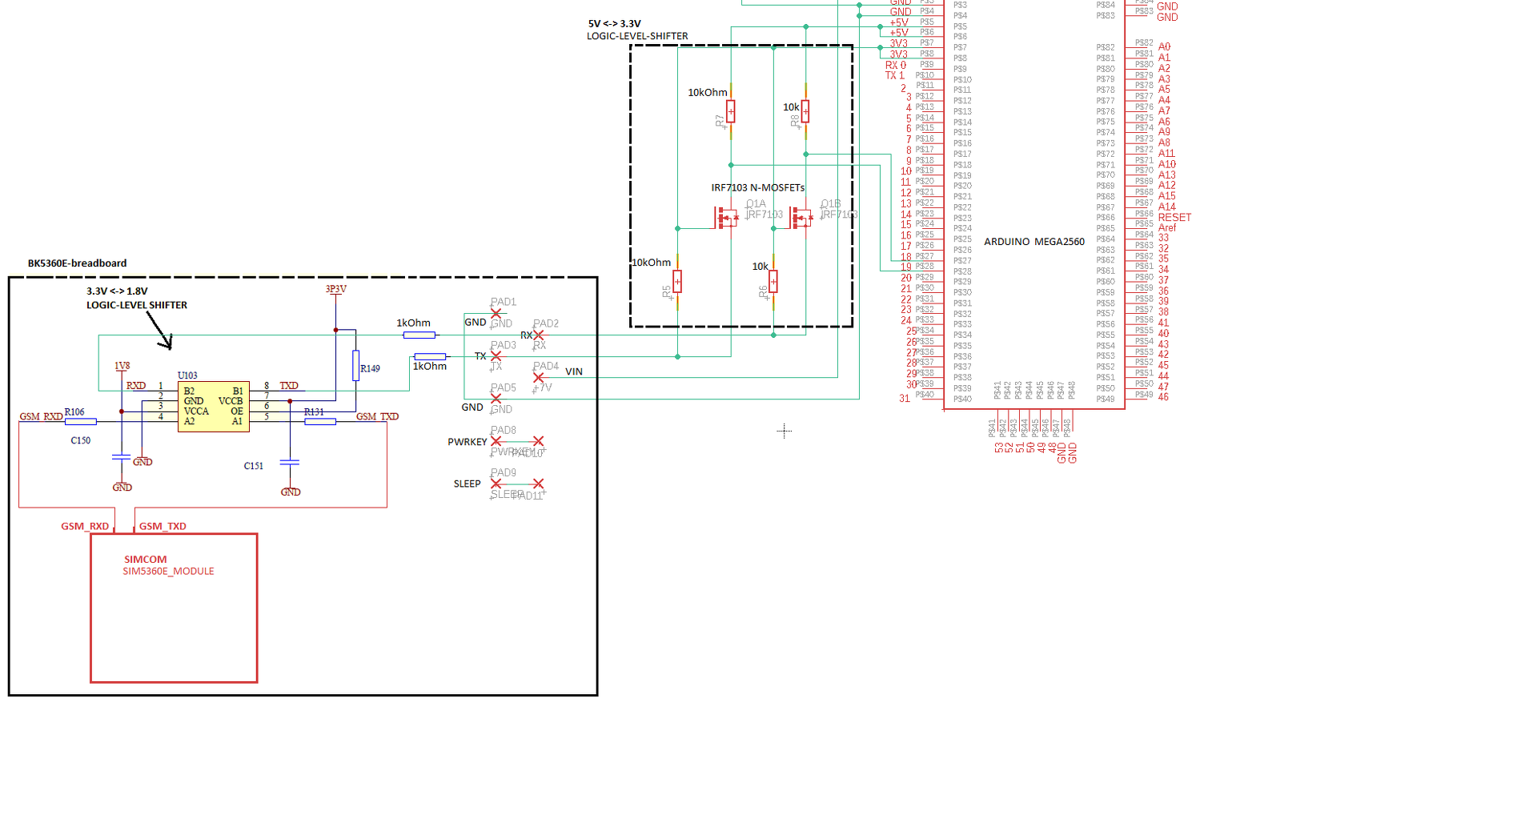This screenshot has height=835, width=1537.
Task: Click the 'BK5360E-breadboard' title
Action: (78, 263)
